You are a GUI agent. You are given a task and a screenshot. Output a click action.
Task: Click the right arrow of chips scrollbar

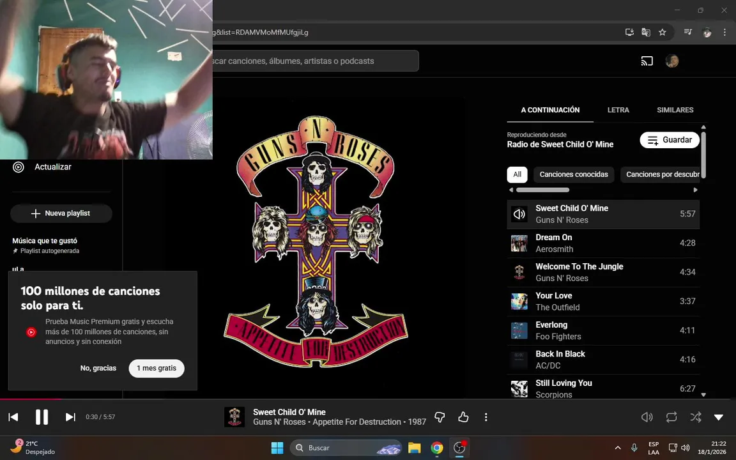pyautogui.click(x=696, y=190)
